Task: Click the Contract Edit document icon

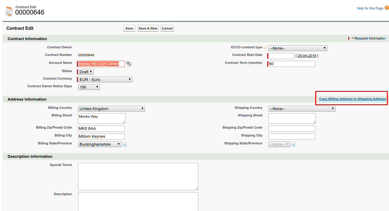Action: tap(9, 11)
